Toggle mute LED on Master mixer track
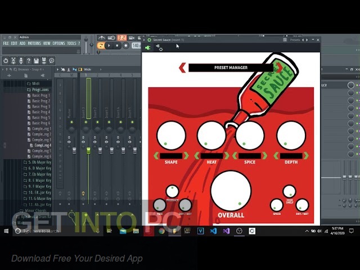Screen dimensions: 360x270 pos(71,122)
